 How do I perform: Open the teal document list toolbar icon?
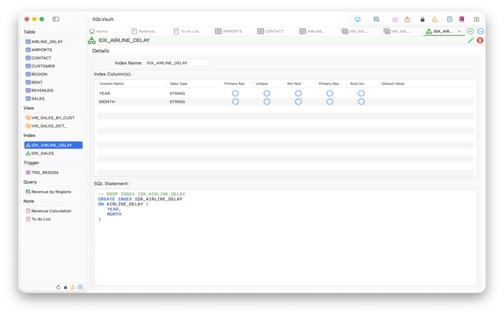[x=450, y=20]
